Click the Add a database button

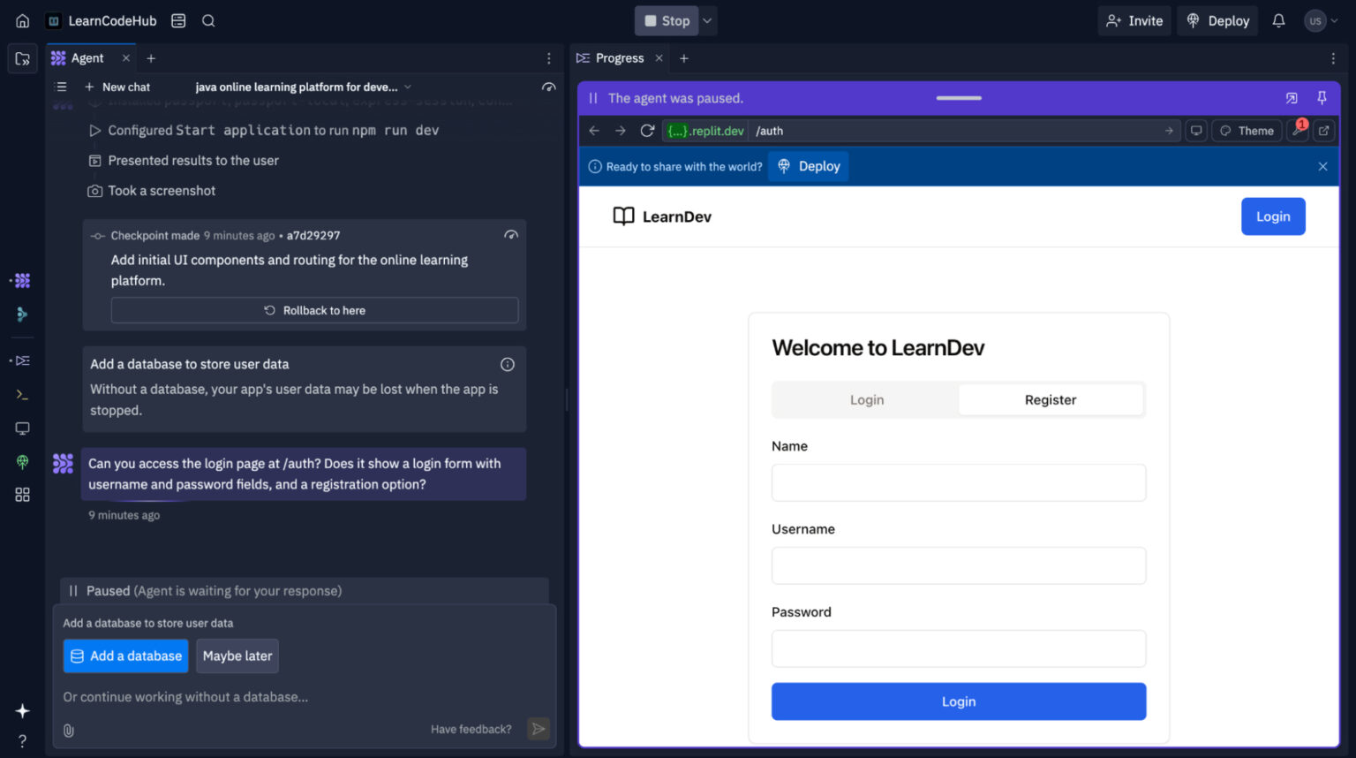click(125, 656)
